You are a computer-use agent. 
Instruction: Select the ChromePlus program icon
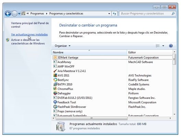point(55,89)
